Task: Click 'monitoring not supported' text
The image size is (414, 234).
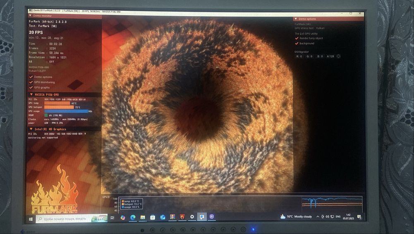Action: pos(43,138)
